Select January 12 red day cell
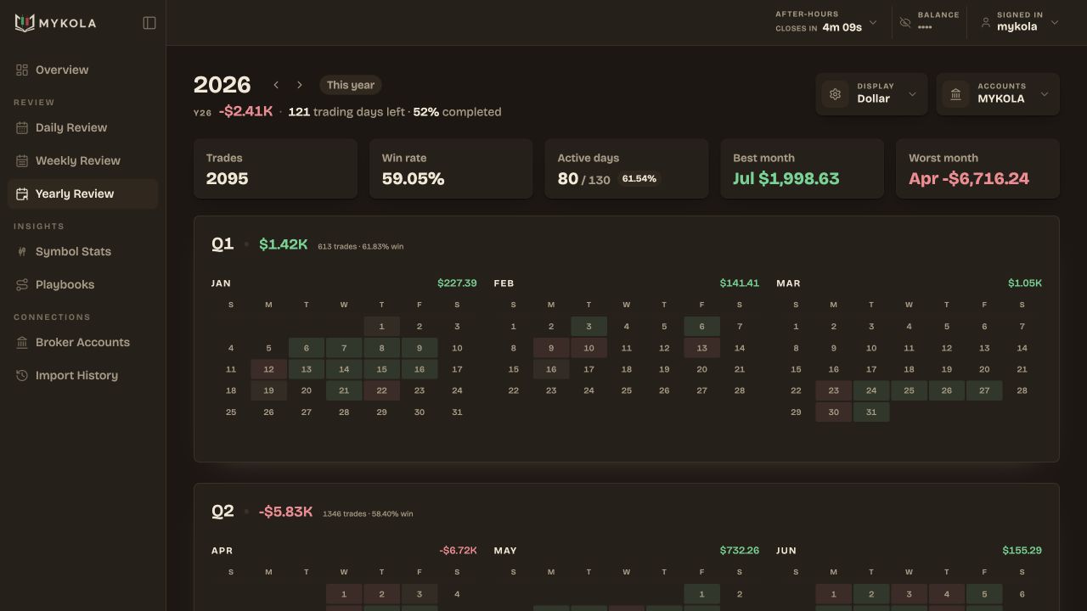 pos(268,369)
